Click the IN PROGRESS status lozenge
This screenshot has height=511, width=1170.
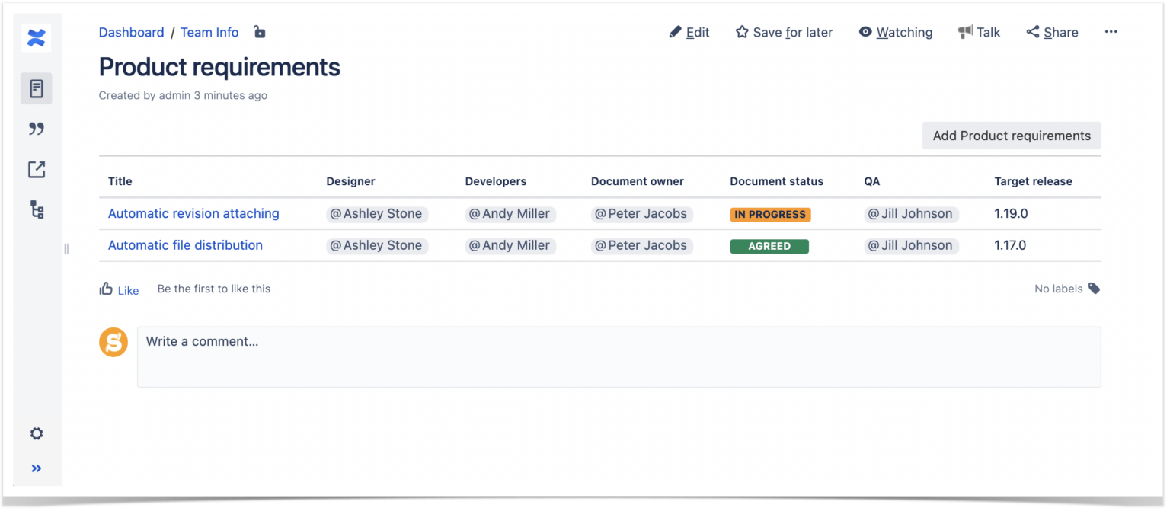point(770,215)
